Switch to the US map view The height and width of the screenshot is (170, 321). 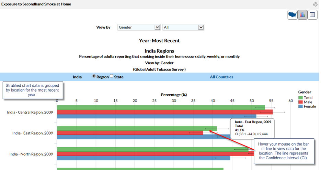point(293,15)
